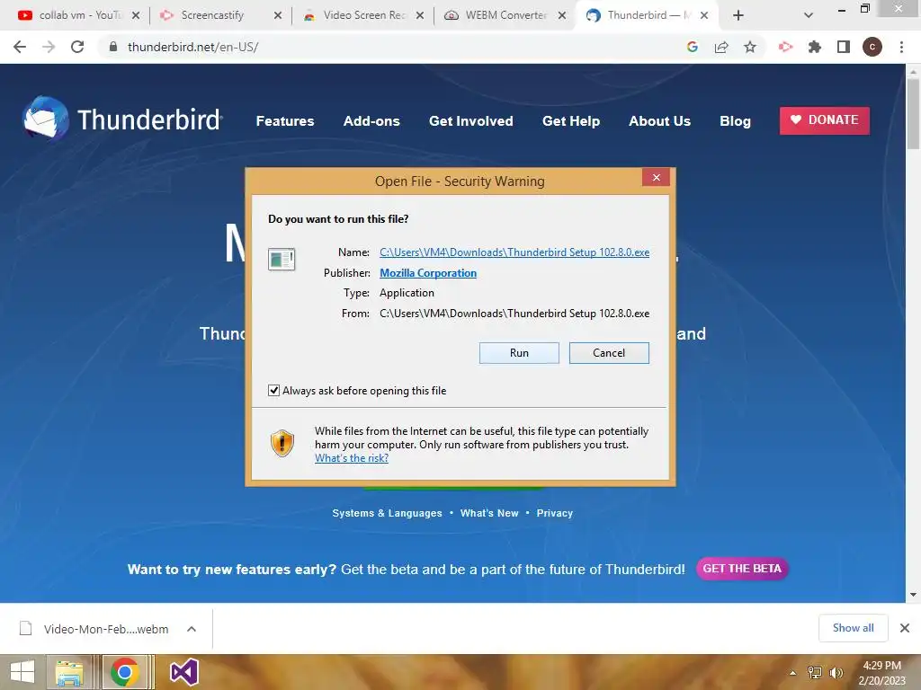This screenshot has width=921, height=690.
Task: Open the About Us menu item
Action: (x=659, y=121)
